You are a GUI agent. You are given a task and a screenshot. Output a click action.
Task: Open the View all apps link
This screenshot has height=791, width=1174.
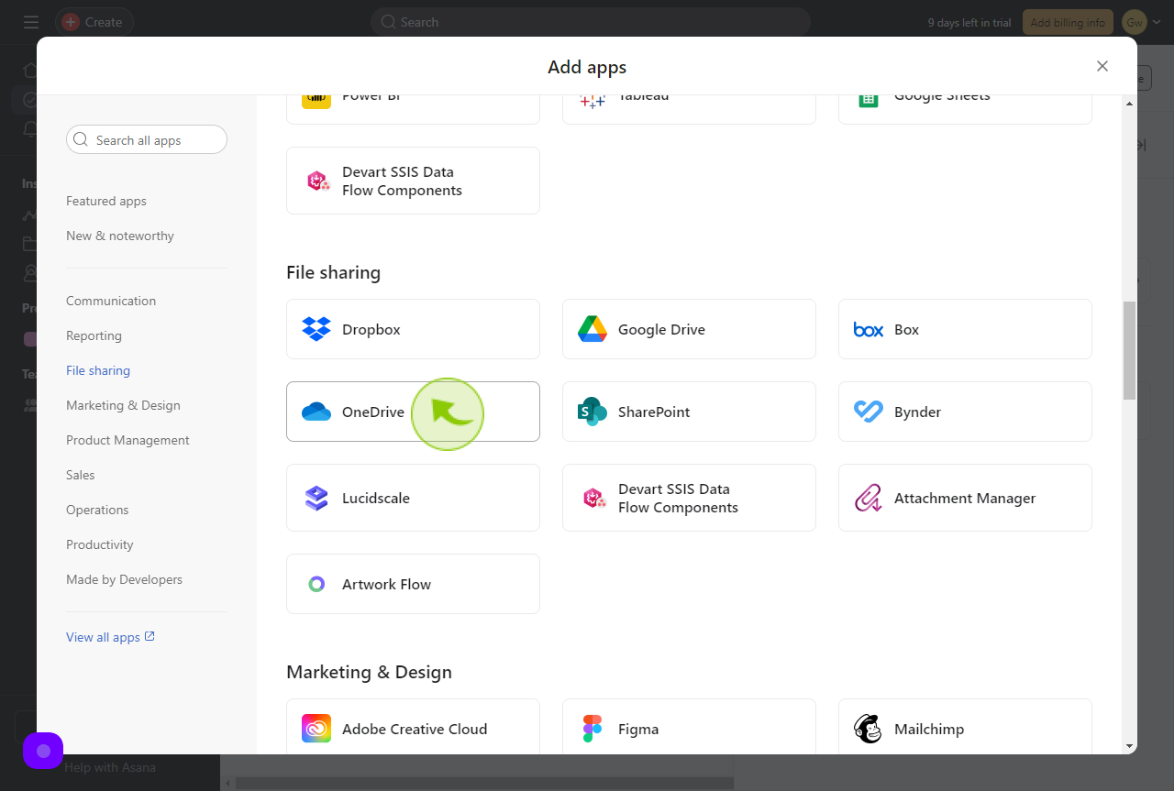[110, 637]
